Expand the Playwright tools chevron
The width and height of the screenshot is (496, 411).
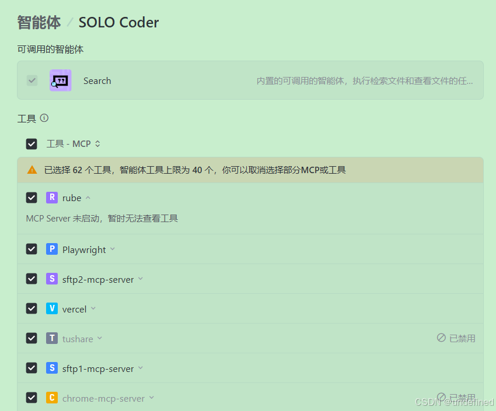coord(112,249)
